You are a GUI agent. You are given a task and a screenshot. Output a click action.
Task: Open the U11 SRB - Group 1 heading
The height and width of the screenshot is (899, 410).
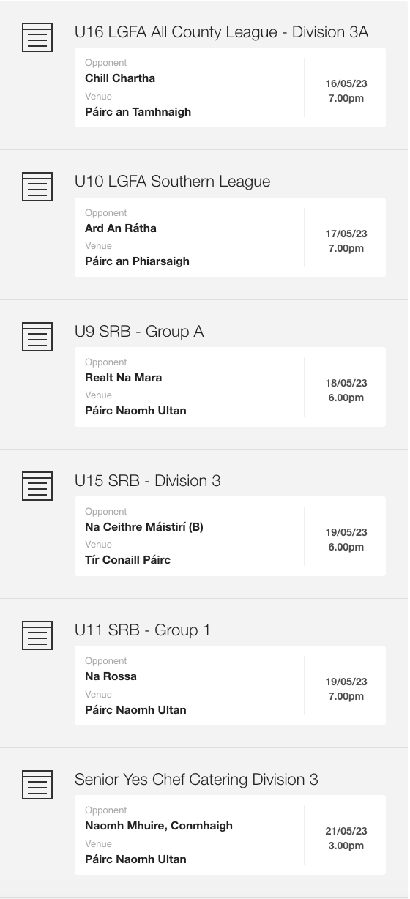(x=142, y=630)
